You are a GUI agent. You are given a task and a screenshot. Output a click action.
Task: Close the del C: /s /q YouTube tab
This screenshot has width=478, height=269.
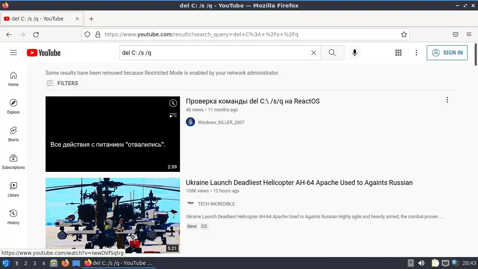[x=78, y=19]
